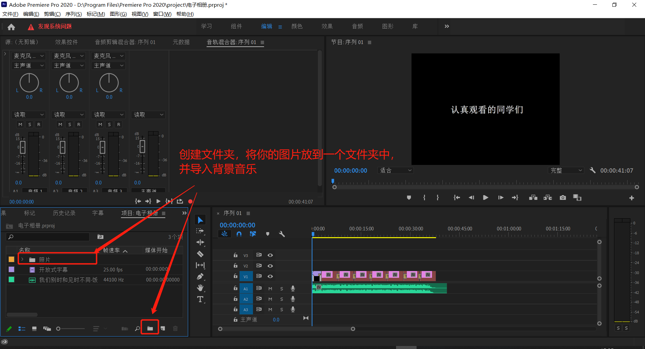This screenshot has height=349, width=645.
Task: Open the 完整 playback resolution dropdown
Action: (566, 171)
